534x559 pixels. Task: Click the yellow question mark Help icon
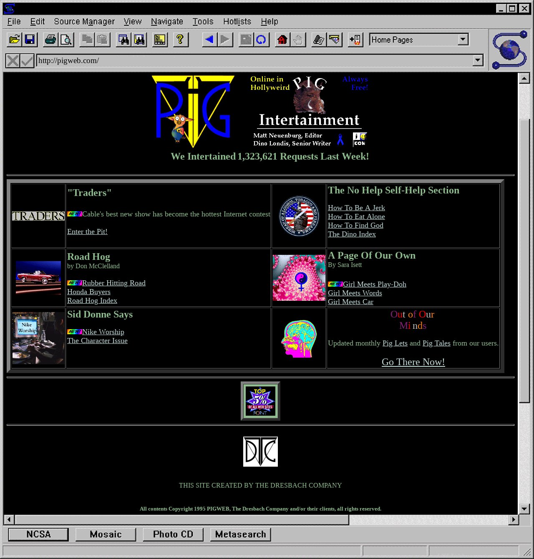(180, 40)
